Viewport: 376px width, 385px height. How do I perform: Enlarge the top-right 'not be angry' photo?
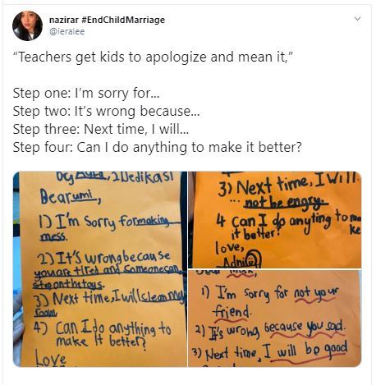(275, 219)
